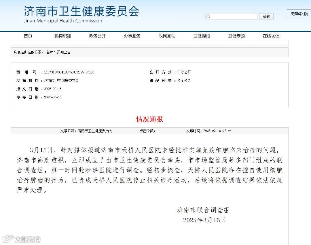This screenshot has width=311, height=245.
Task: Click the index number 11370100004189058A/2025-00109
Action: coord(69,72)
